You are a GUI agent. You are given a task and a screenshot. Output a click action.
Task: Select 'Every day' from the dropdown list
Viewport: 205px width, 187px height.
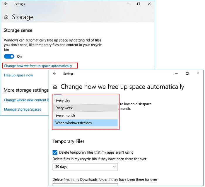pos(63,101)
